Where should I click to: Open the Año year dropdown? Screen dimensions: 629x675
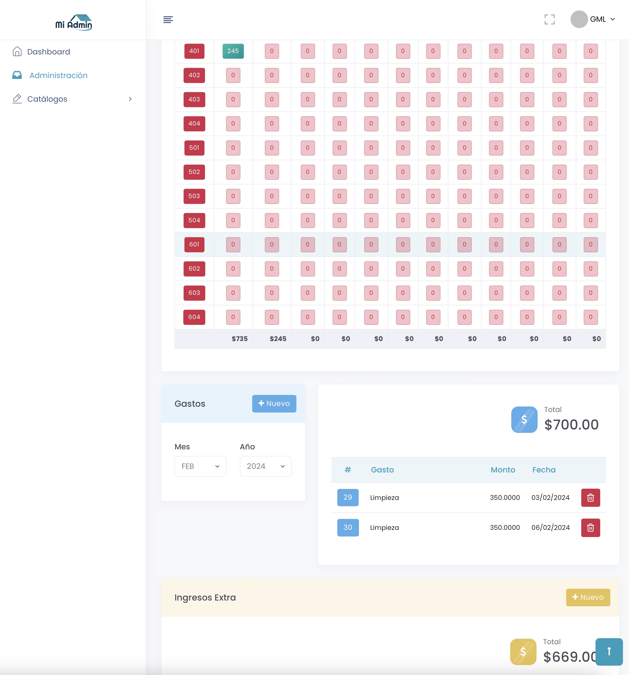pyautogui.click(x=265, y=466)
